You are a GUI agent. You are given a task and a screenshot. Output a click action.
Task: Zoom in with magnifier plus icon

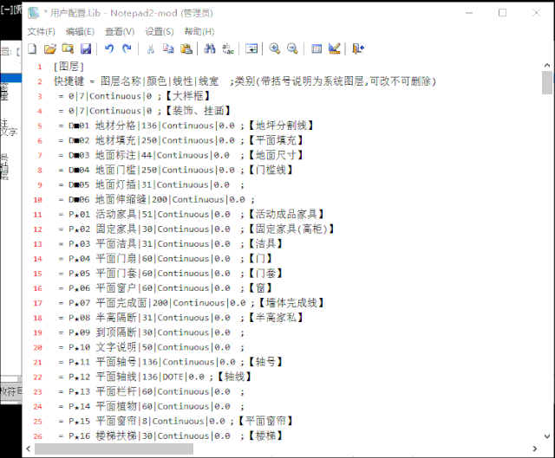tap(275, 48)
